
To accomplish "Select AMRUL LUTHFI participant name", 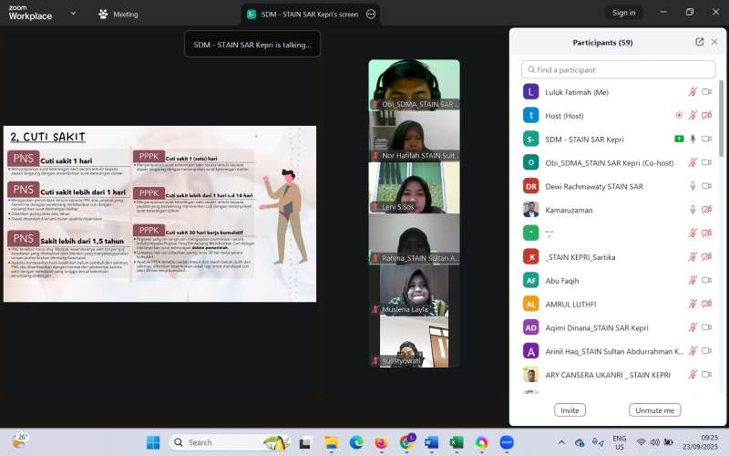I will pos(570,305).
